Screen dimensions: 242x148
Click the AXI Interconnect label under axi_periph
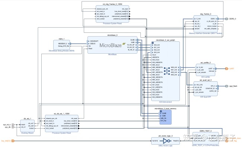click(165, 102)
